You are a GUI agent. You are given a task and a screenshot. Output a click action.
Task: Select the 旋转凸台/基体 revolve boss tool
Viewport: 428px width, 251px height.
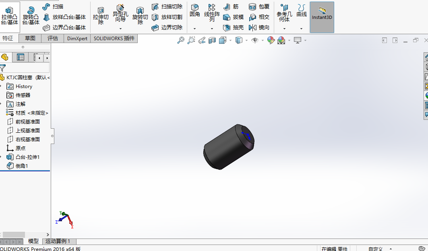pyautogui.click(x=31, y=16)
